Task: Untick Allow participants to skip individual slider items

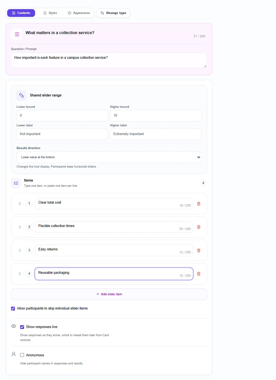Action: pyautogui.click(x=13, y=309)
